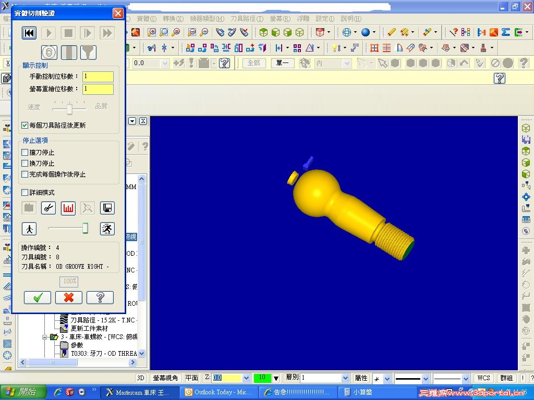Open the 轉換(X) menu
The height and width of the screenshot is (400, 534).
173,19
